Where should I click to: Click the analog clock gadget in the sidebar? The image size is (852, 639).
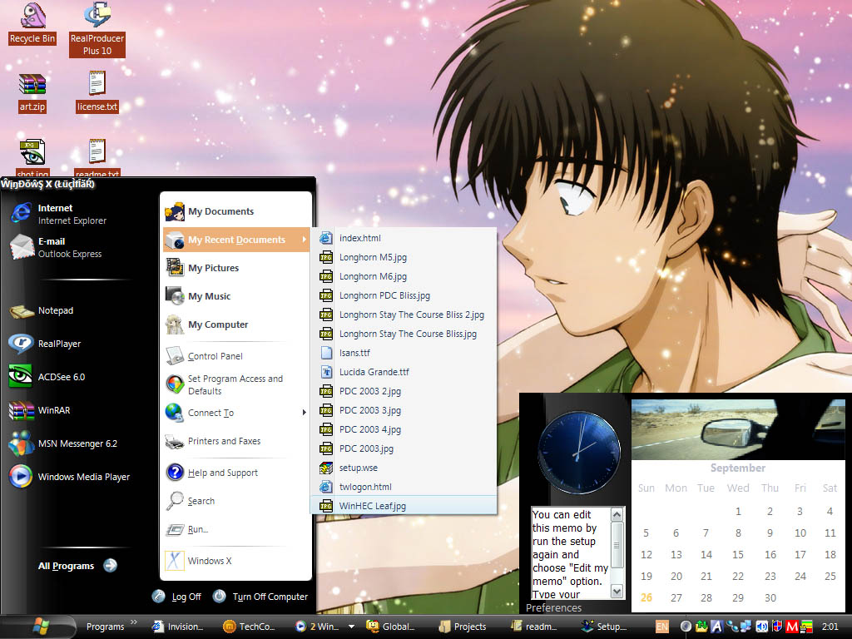(x=579, y=452)
